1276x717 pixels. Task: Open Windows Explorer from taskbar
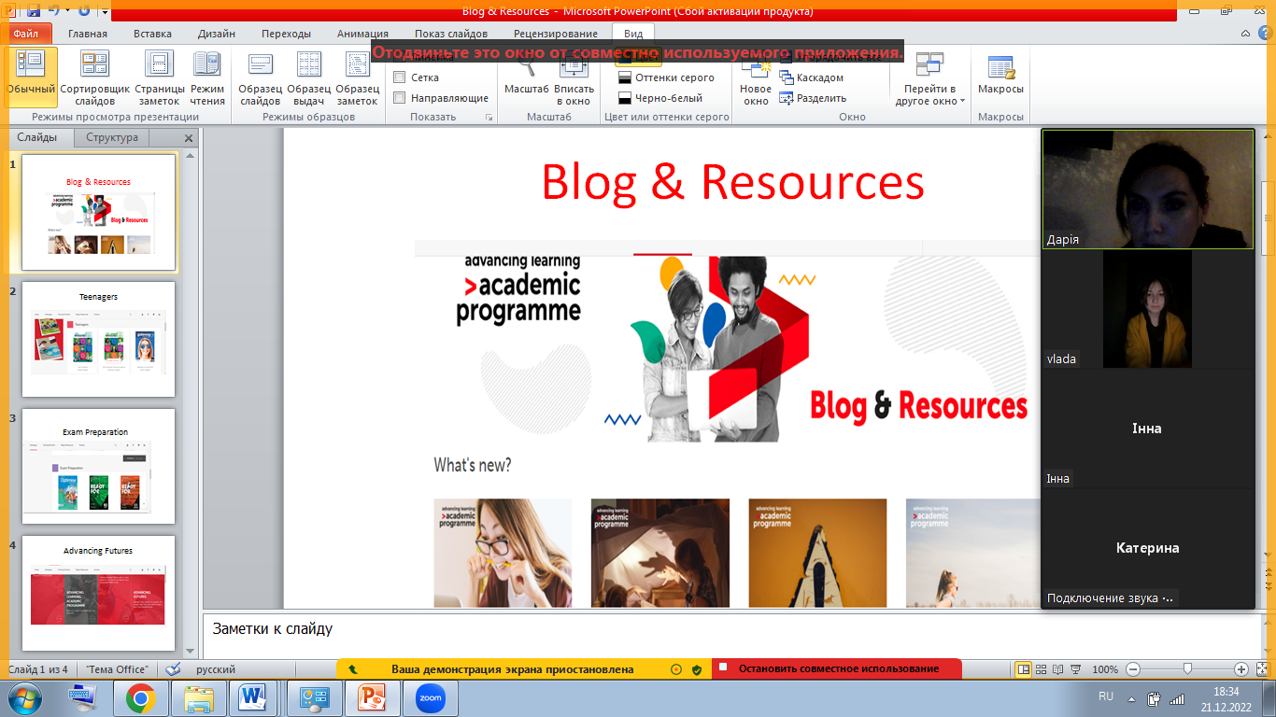point(199,697)
